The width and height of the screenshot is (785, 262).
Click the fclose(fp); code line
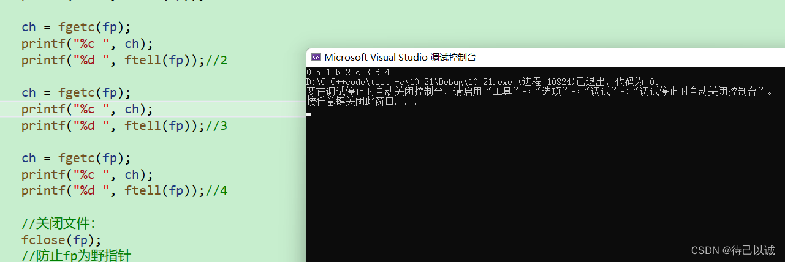[61, 239]
